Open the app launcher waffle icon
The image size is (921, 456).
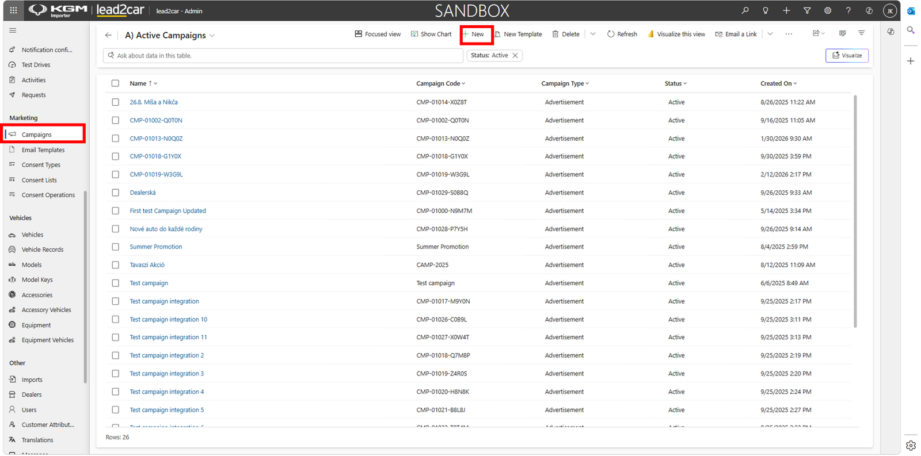click(x=13, y=10)
